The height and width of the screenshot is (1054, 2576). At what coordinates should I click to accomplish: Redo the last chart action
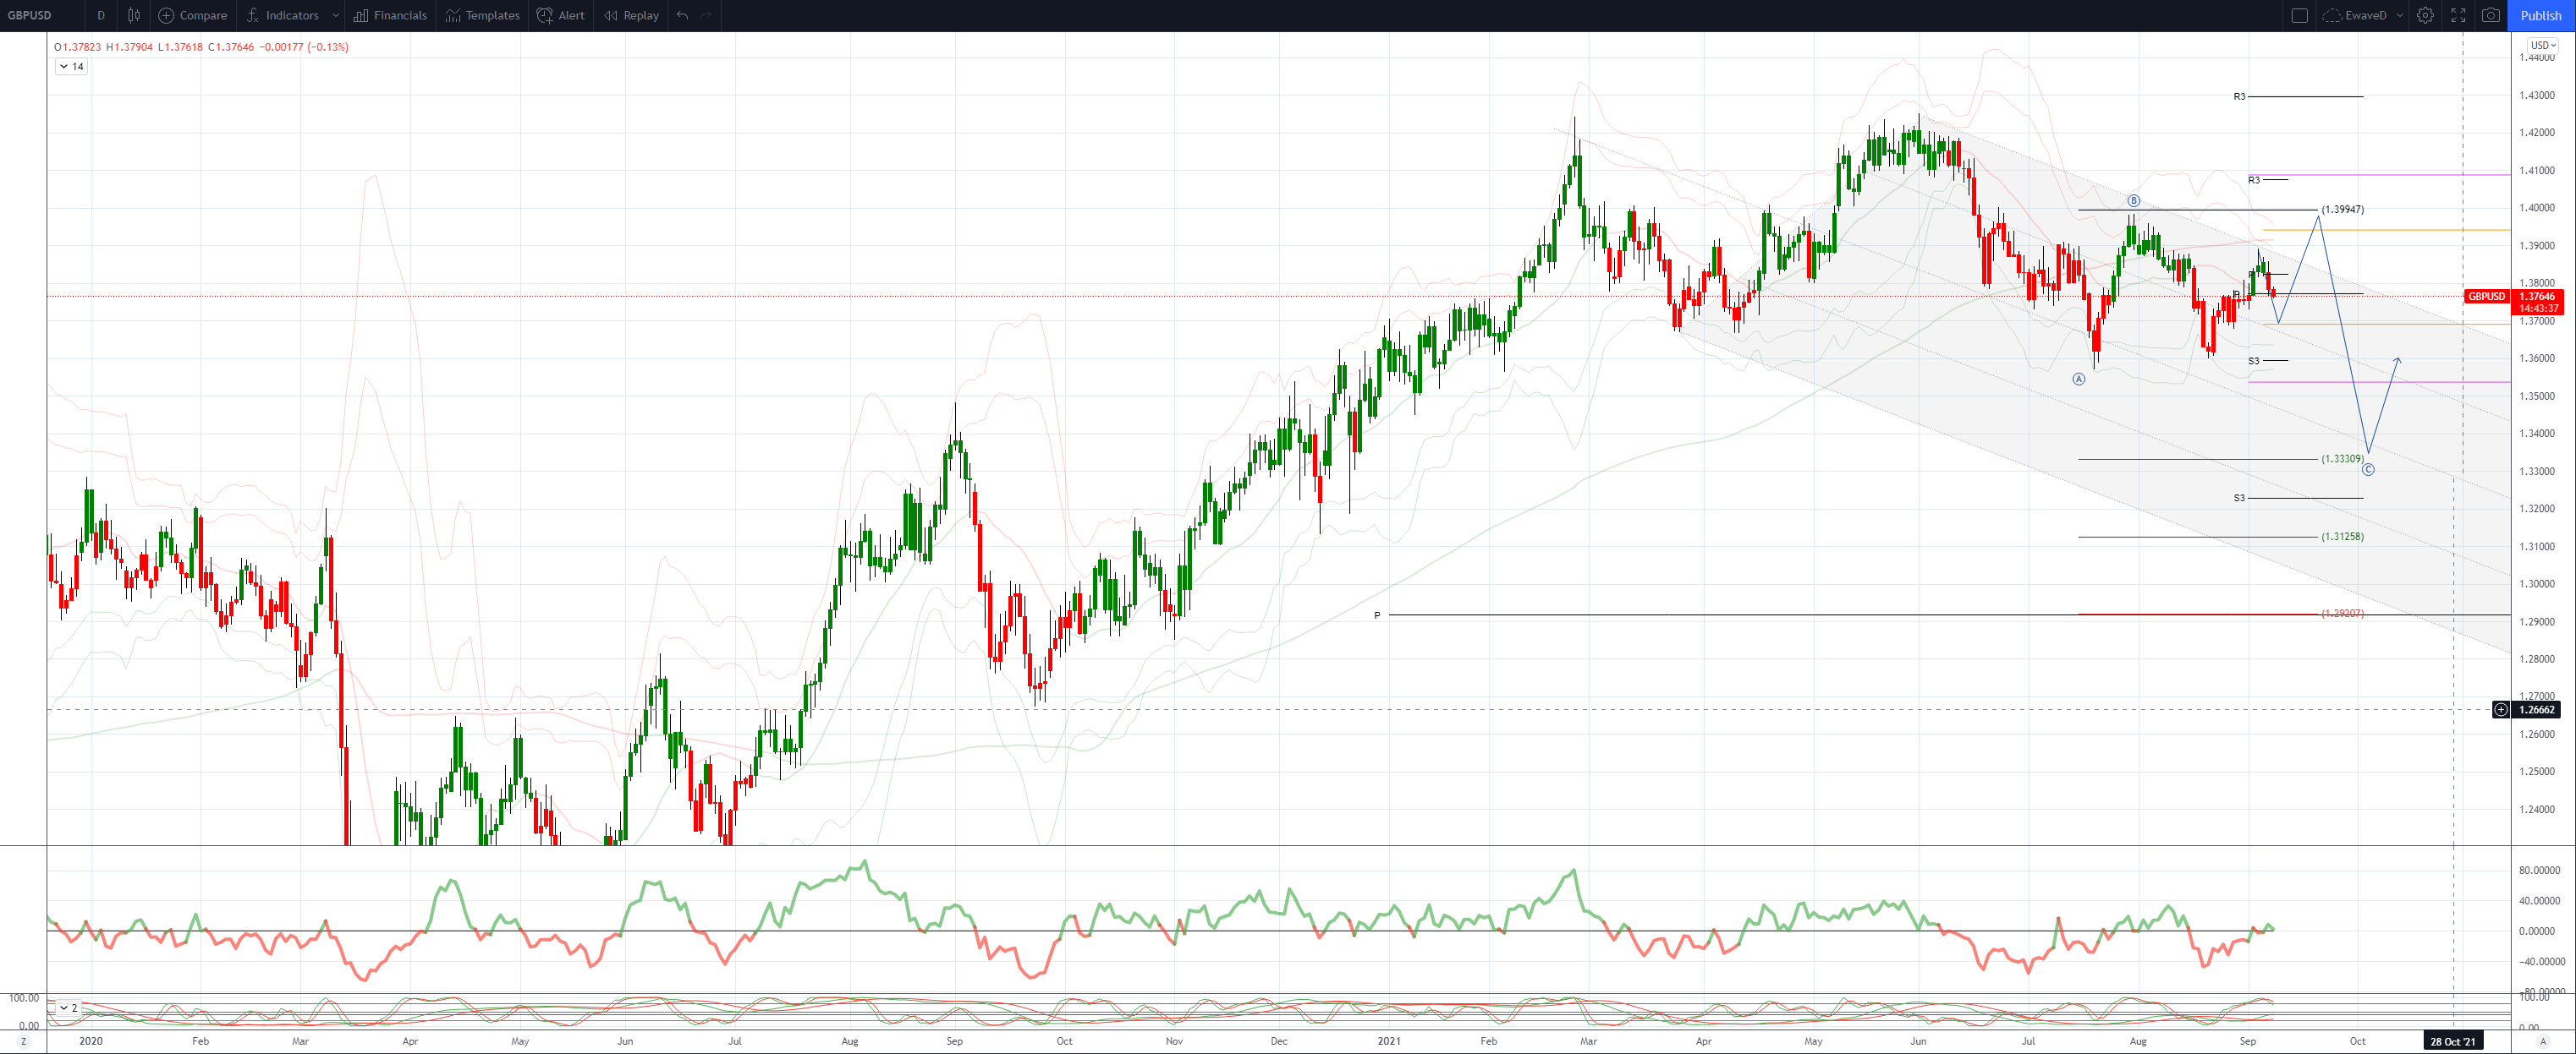pos(706,15)
